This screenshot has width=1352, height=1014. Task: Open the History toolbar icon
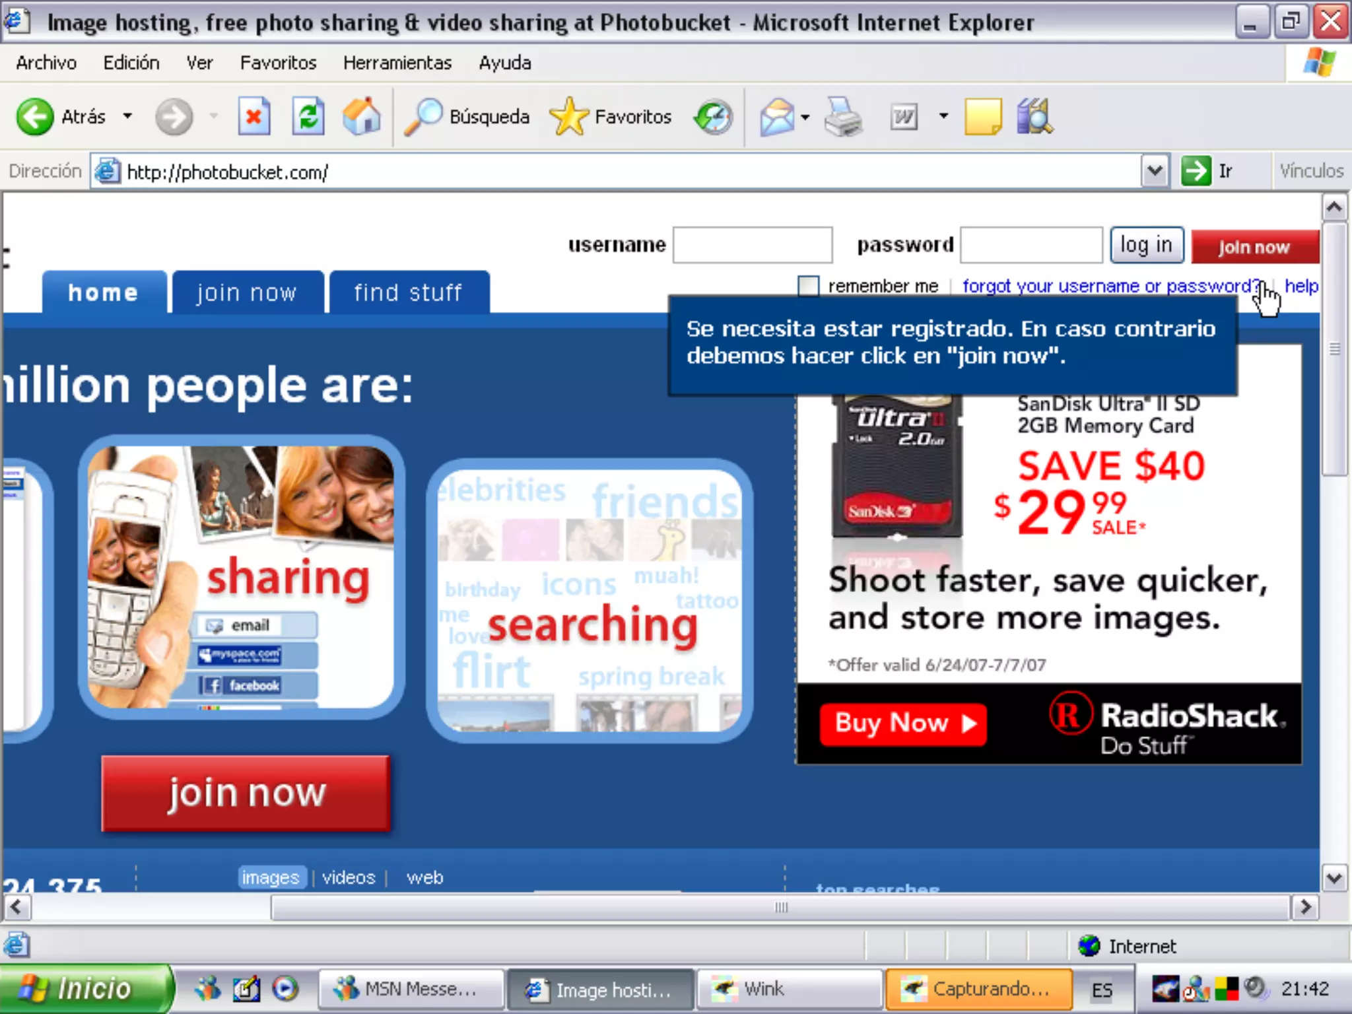pyautogui.click(x=714, y=117)
